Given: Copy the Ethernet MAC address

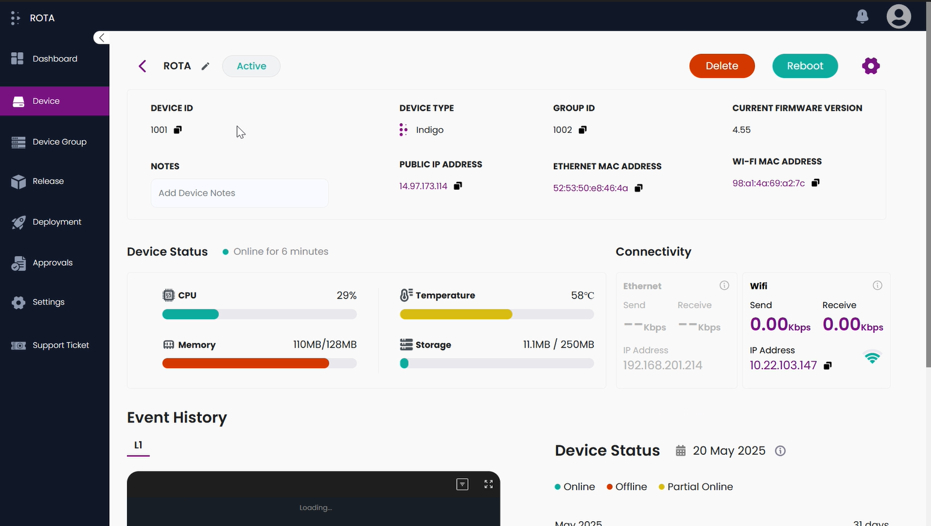Looking at the screenshot, I should (638, 188).
